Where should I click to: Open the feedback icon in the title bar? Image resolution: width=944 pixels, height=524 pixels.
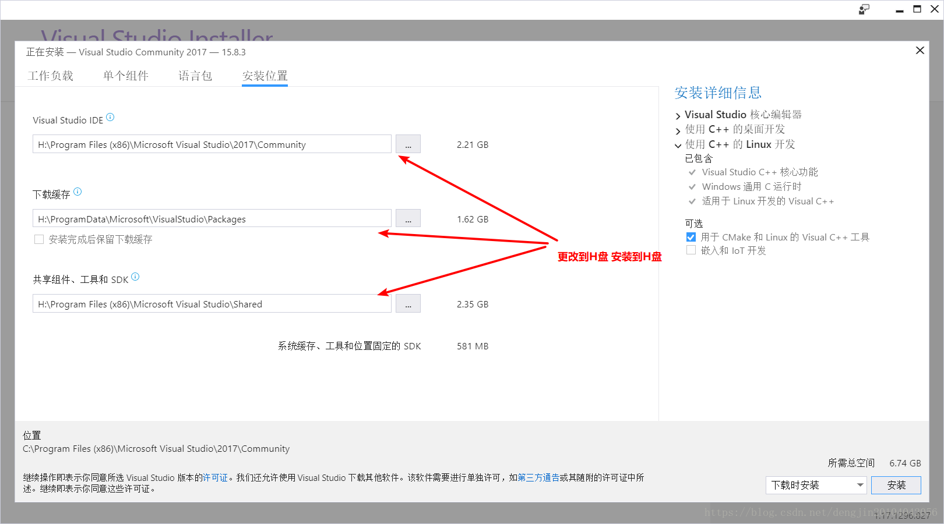point(864,9)
